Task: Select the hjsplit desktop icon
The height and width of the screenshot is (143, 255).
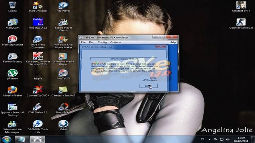Action: point(38,74)
